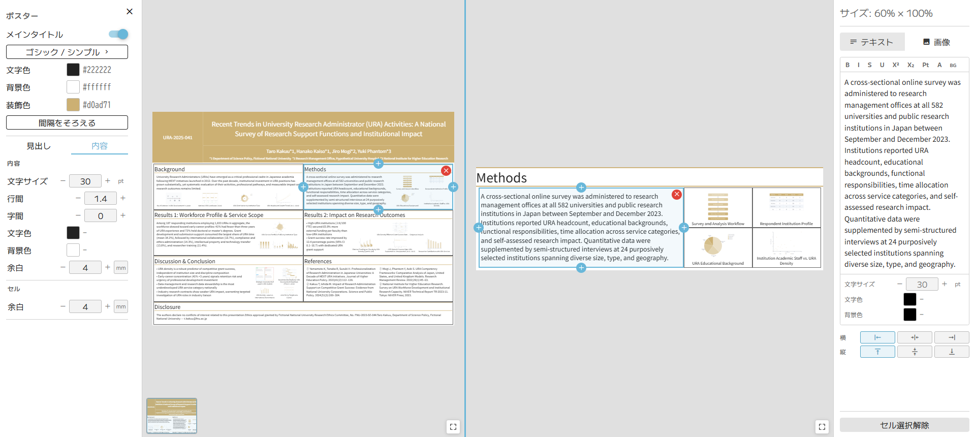Increase 文字サイズ in the right panel
This screenshot has height=437, width=975.
pos(945,284)
